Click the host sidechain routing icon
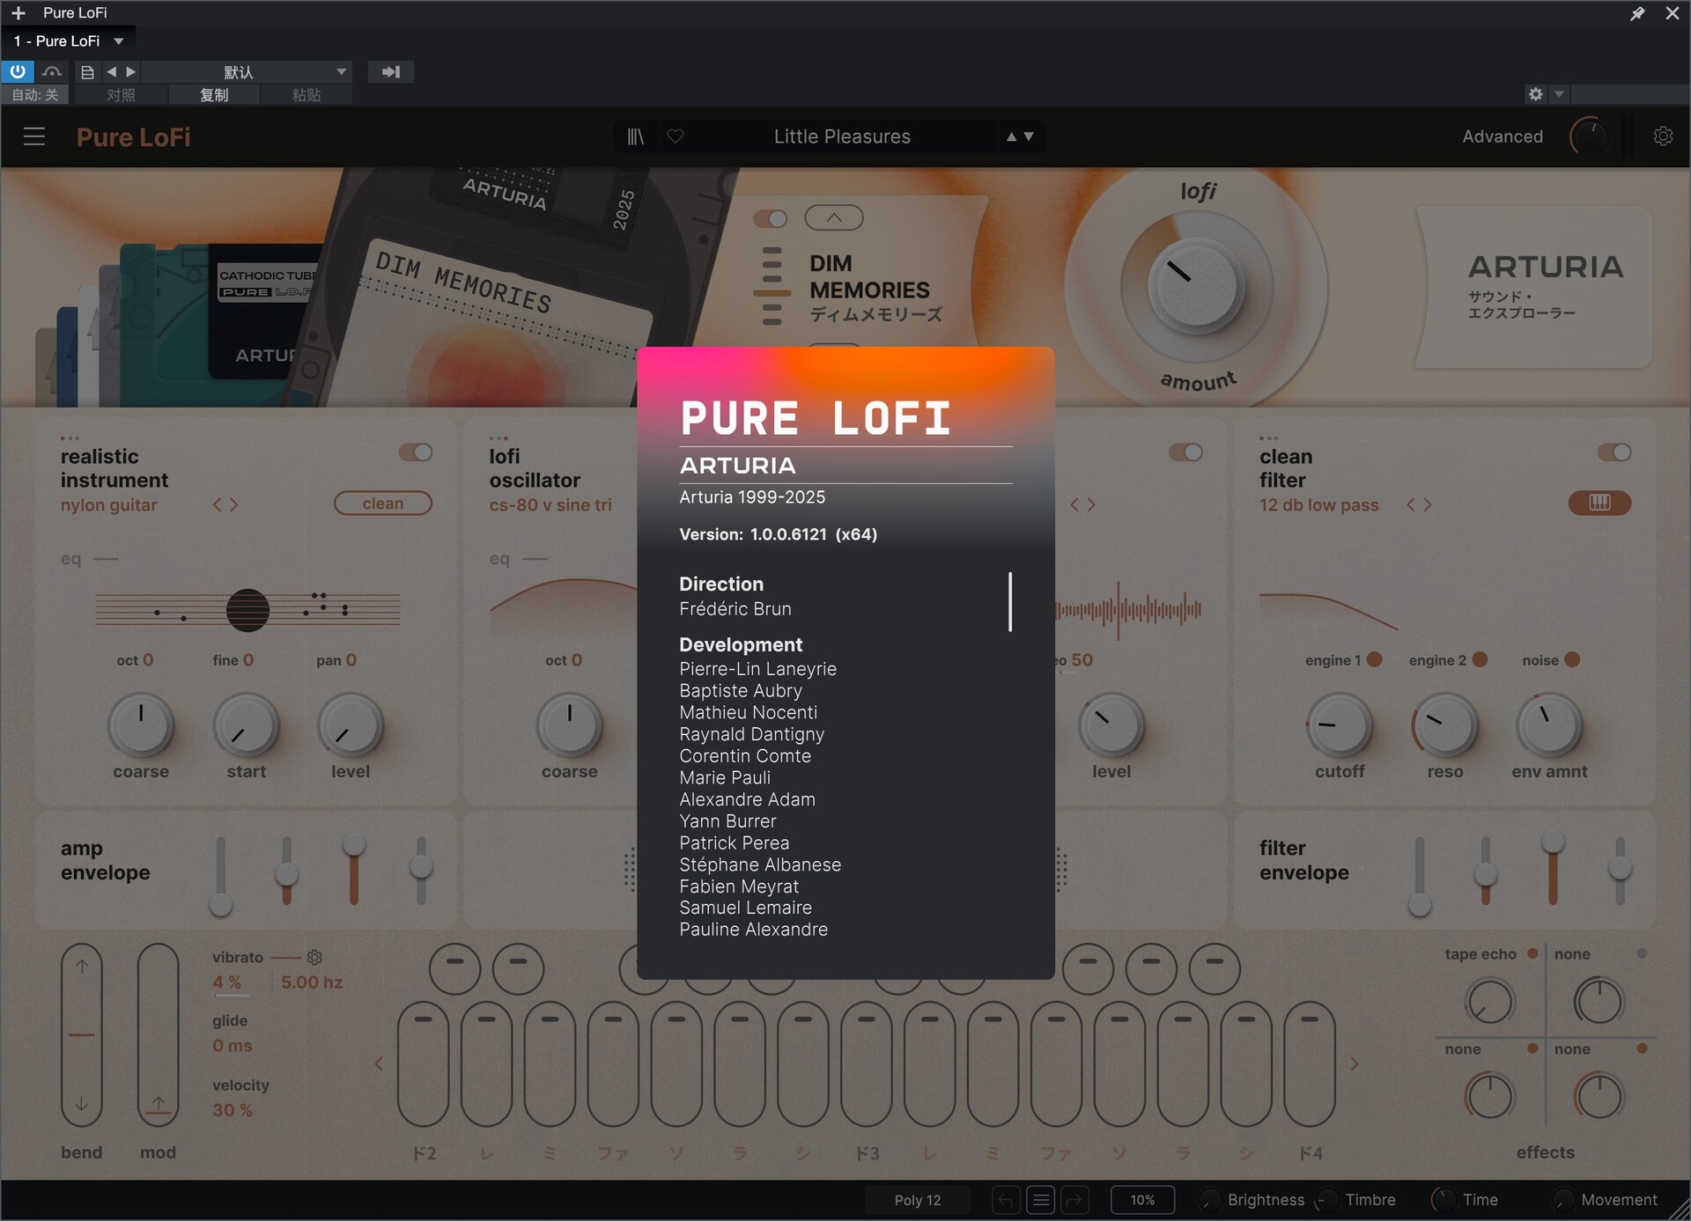Screen dimensions: 1691x1221 coord(391,71)
